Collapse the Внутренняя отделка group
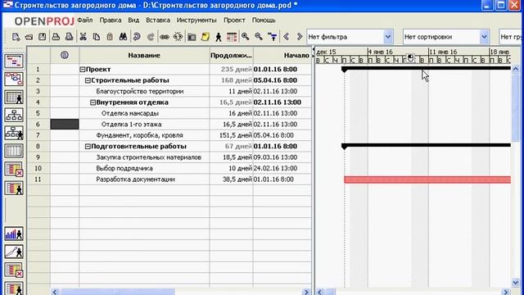The height and width of the screenshot is (295, 524). pos(93,102)
